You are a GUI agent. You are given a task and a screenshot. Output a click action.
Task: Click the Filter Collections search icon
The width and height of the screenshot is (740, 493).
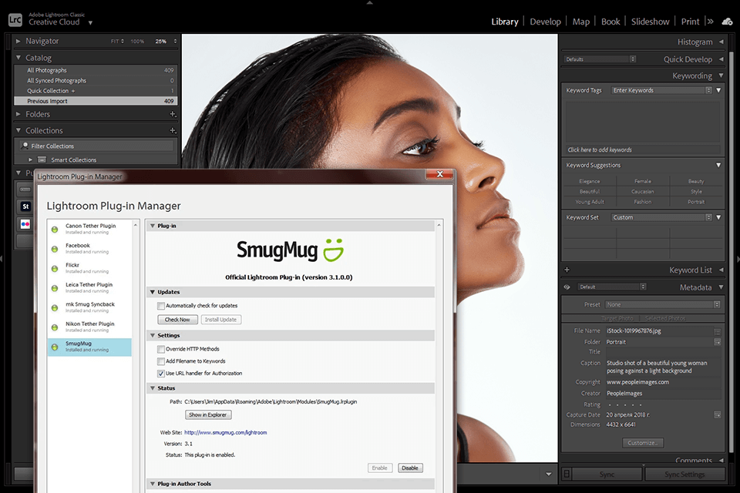click(25, 146)
